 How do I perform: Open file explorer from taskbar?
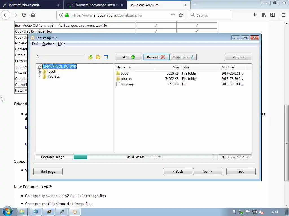22,212
